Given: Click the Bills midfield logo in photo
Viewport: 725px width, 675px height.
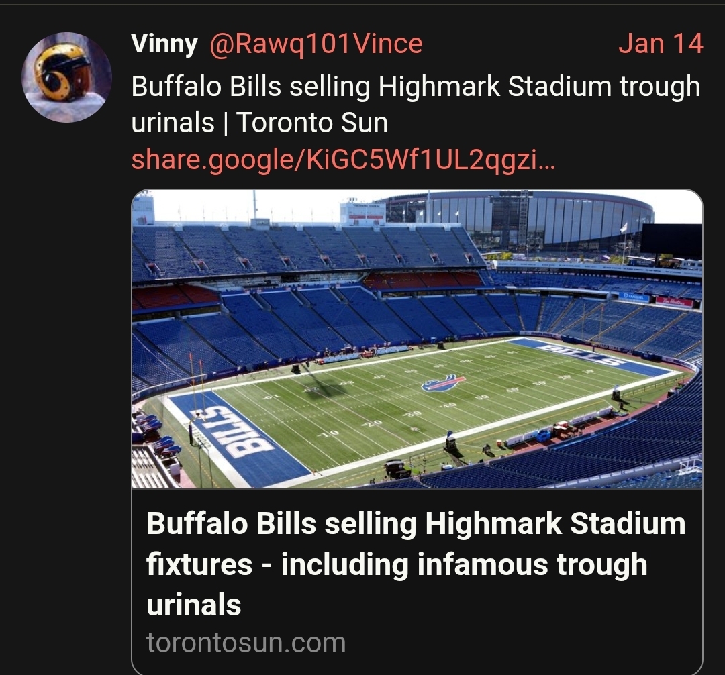Looking at the screenshot, I should tap(443, 383).
